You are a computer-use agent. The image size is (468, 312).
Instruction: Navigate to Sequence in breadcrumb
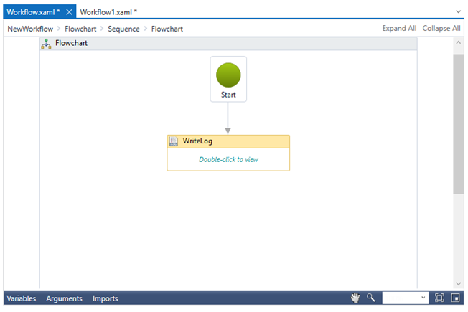click(123, 29)
